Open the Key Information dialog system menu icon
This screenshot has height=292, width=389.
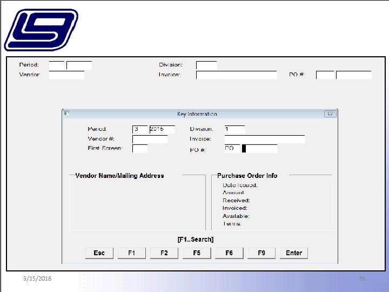click(x=66, y=114)
